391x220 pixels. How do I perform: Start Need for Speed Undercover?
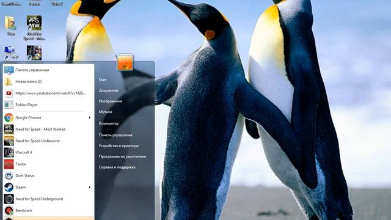tap(48, 141)
